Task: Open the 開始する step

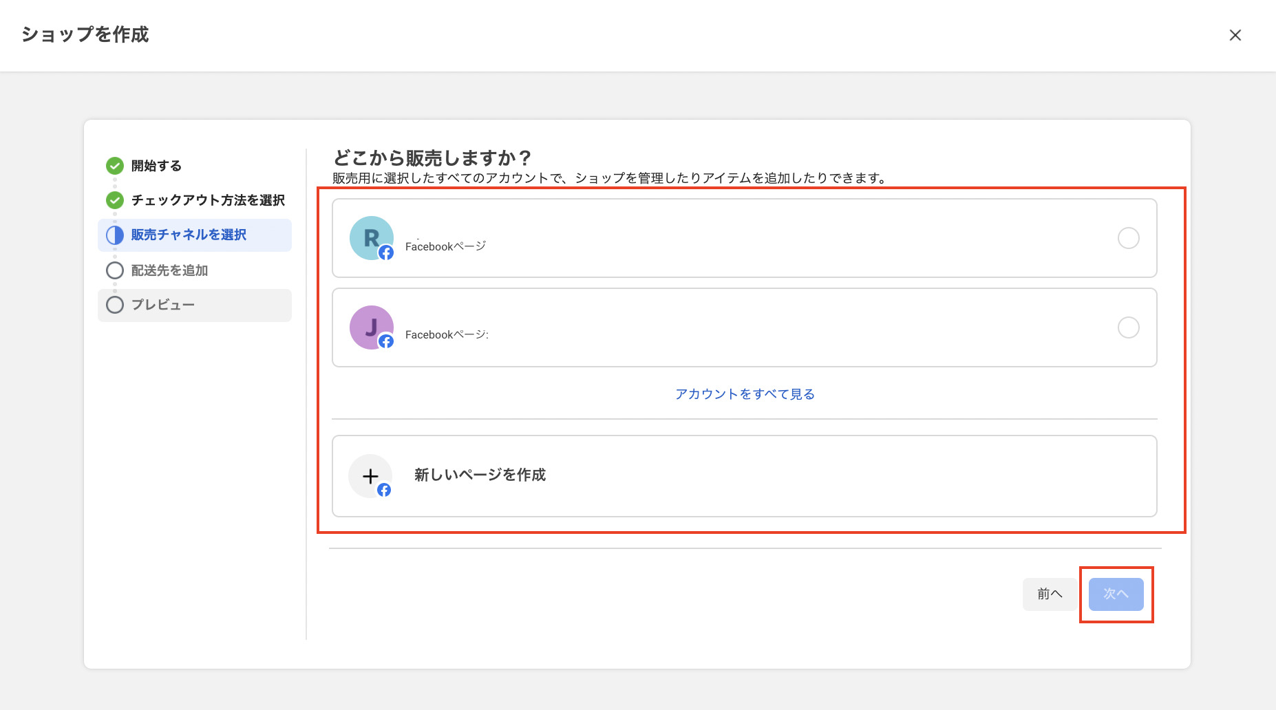Action: [157, 166]
